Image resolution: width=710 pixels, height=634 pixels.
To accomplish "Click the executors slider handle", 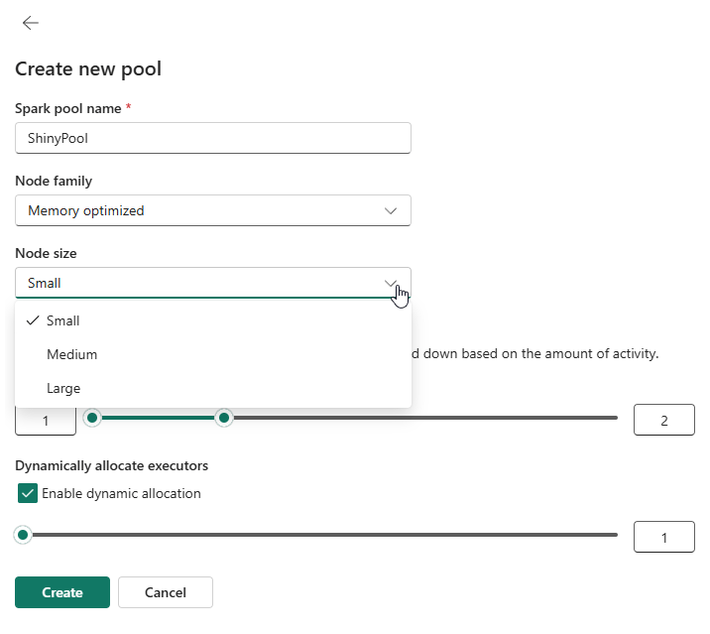I will 23,535.
